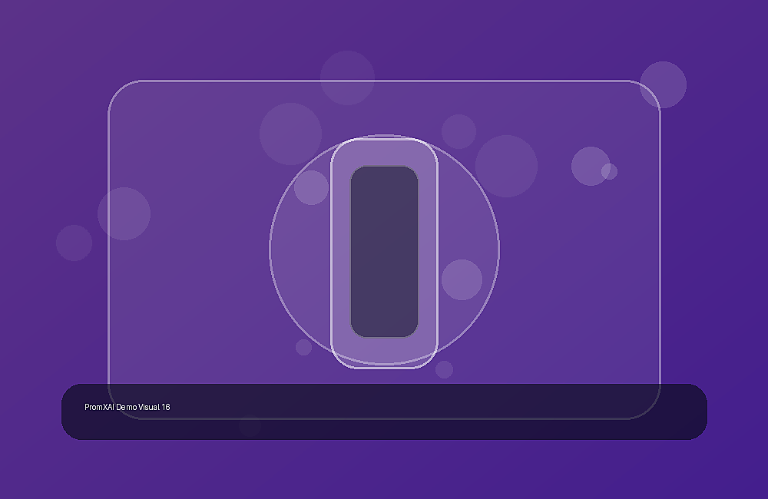Click the bubble on the panel's top-right corner

[664, 84]
